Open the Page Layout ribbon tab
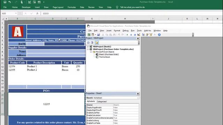This screenshot has width=223, height=125. (x=58, y=7)
